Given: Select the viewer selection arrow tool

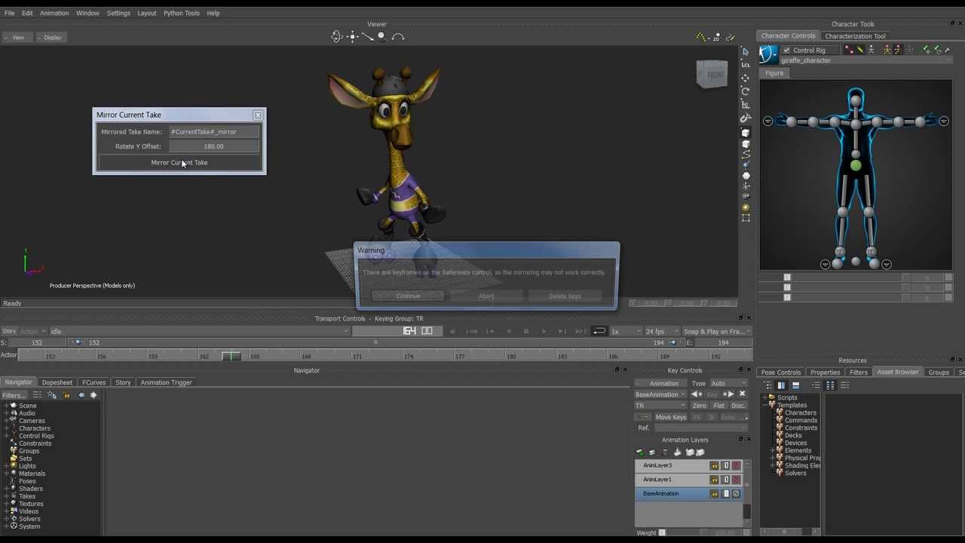Looking at the screenshot, I should [745, 51].
